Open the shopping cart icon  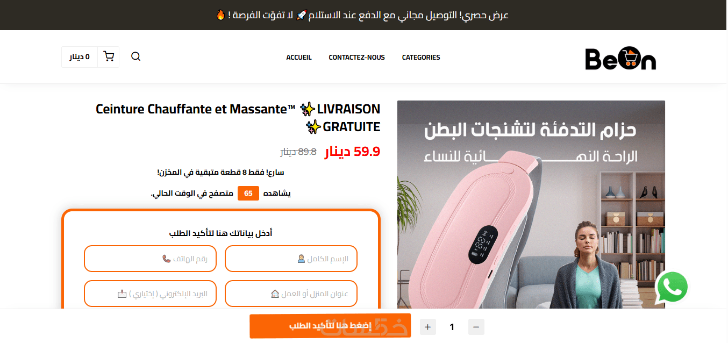pyautogui.click(x=109, y=56)
